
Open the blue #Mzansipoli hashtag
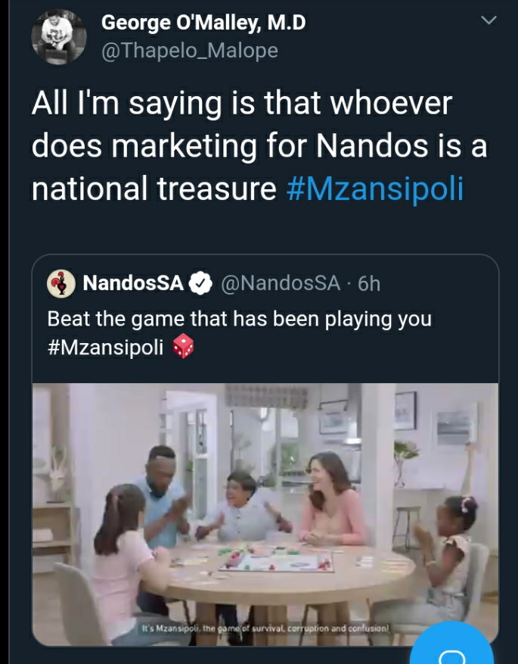pos(375,188)
